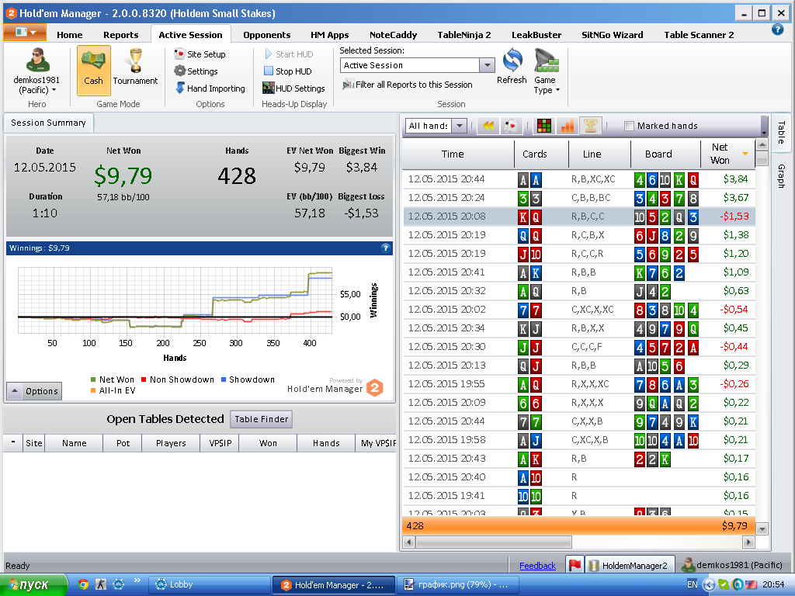Toggle the Non Showdown legend entry
795x596 pixels.
pyautogui.click(x=178, y=379)
